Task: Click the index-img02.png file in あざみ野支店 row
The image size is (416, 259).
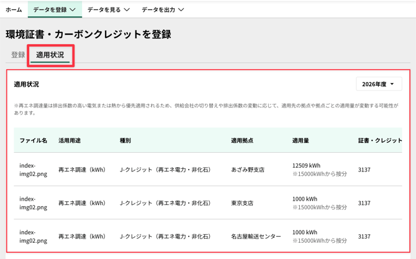Action: point(33,170)
